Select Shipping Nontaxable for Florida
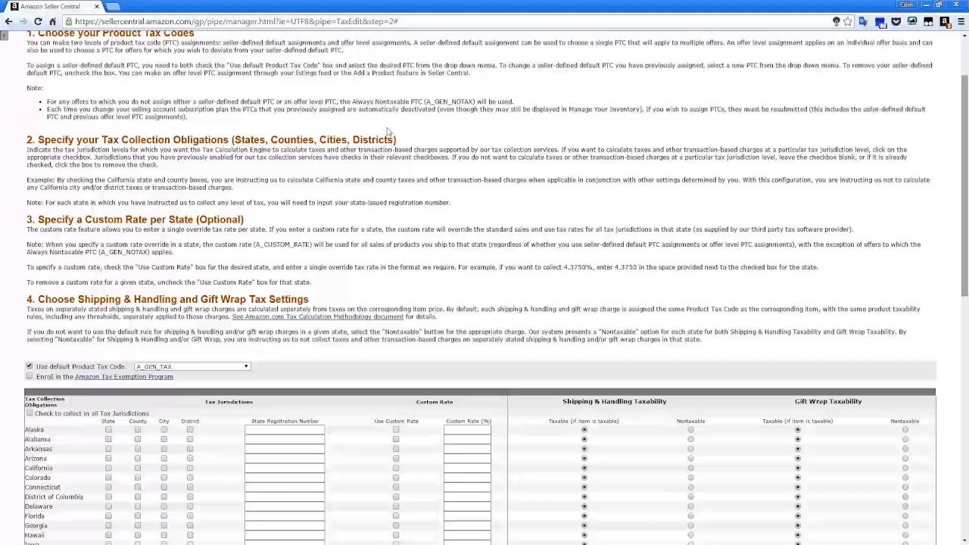This screenshot has width=969, height=545. coord(690,515)
